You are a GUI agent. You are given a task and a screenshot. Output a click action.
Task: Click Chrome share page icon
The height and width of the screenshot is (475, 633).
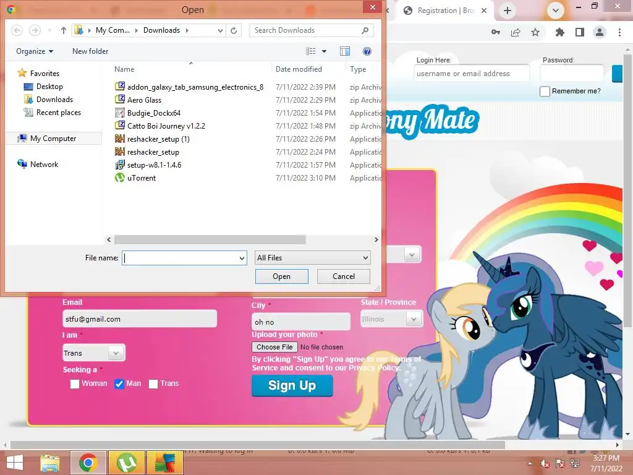click(x=516, y=32)
